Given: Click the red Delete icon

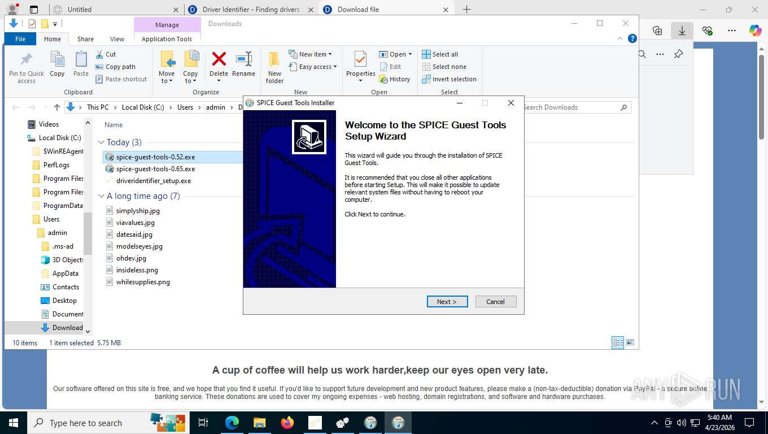Looking at the screenshot, I should [219, 59].
